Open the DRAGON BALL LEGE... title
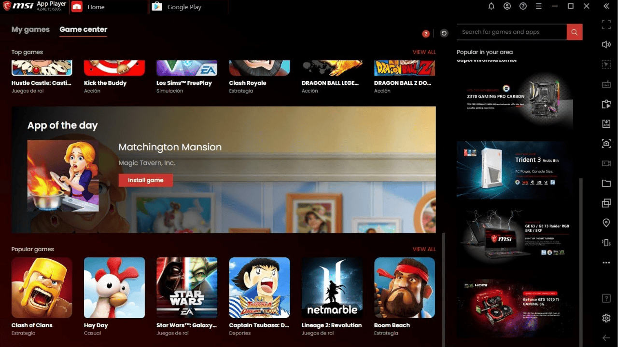Viewport: 618px width, 347px height. coord(330,83)
